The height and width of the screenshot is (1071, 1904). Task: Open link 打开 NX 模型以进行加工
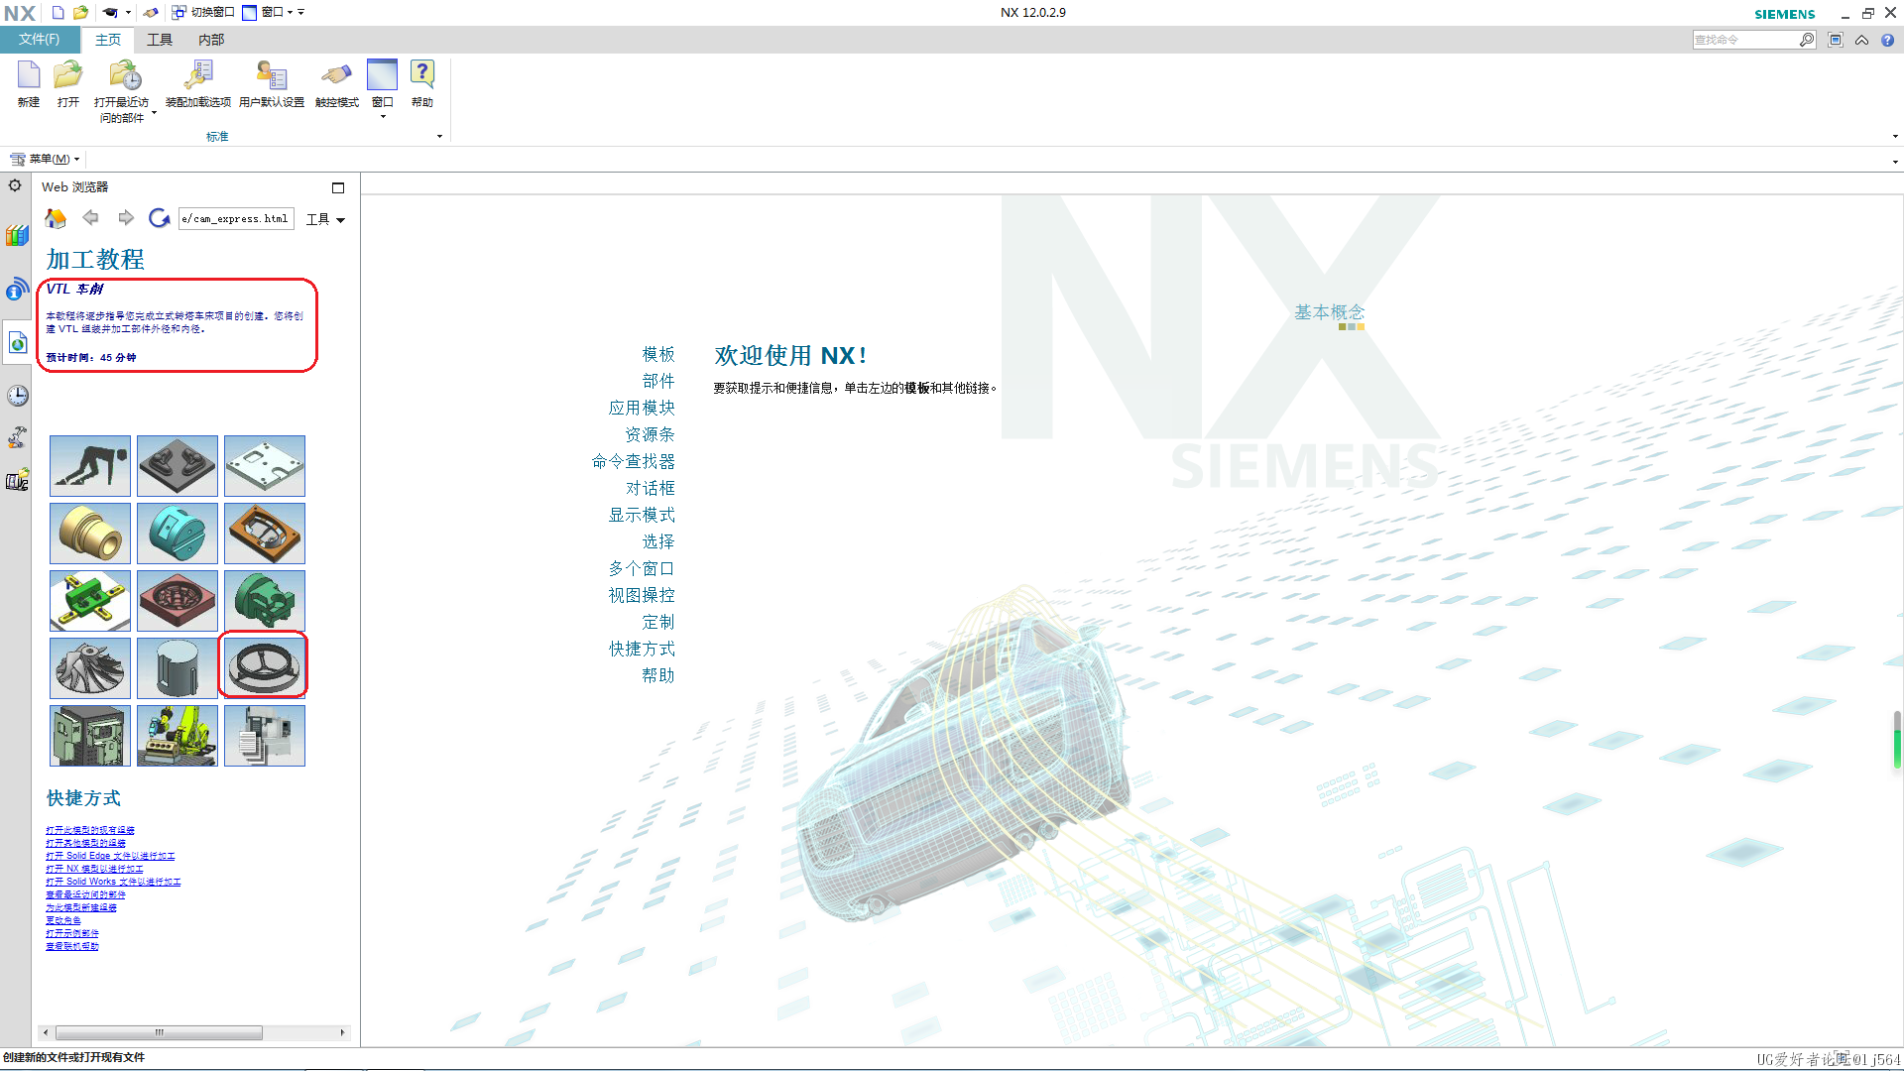coord(94,869)
